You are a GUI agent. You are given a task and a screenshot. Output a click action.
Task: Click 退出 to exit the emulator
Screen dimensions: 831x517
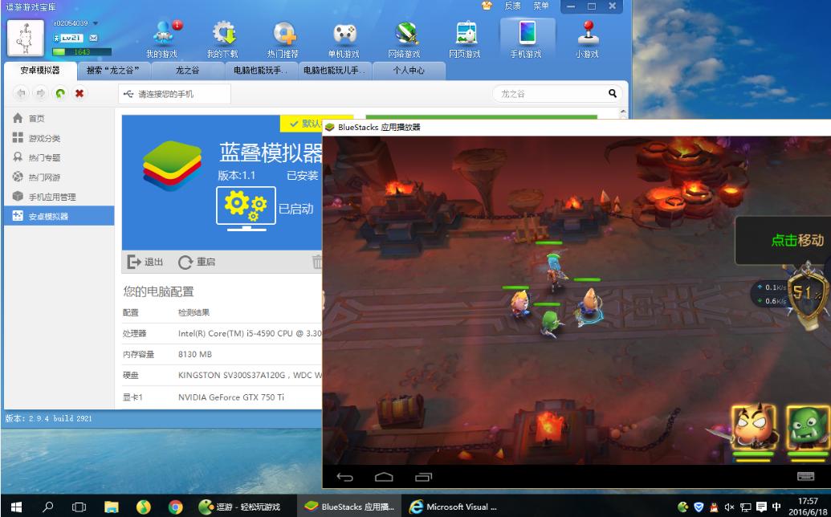pyautogui.click(x=145, y=262)
